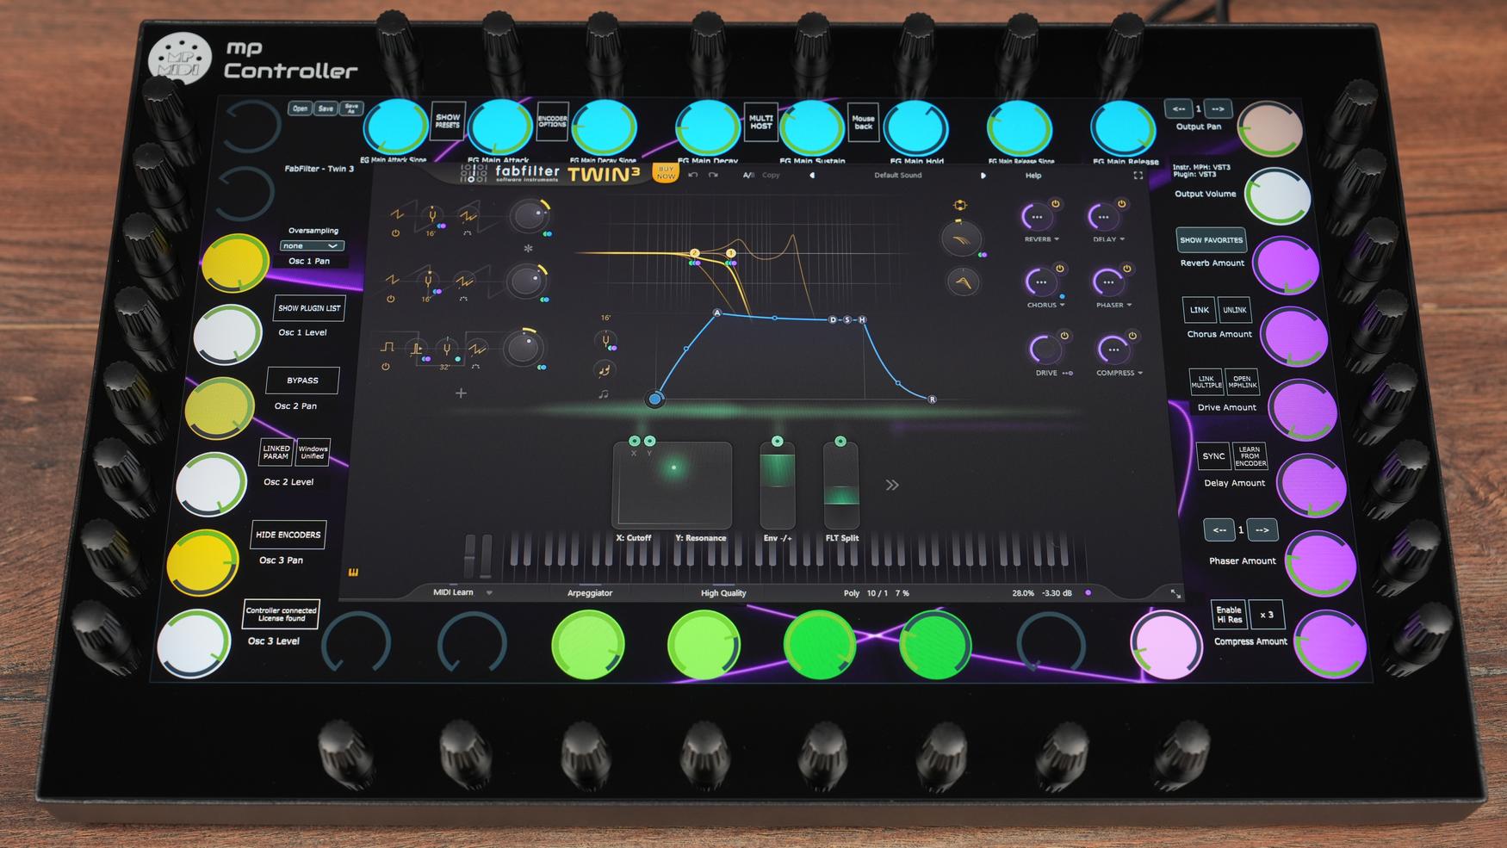Click the redo arrow in Twin 3 toolbar
1507x848 pixels.
[x=713, y=175]
